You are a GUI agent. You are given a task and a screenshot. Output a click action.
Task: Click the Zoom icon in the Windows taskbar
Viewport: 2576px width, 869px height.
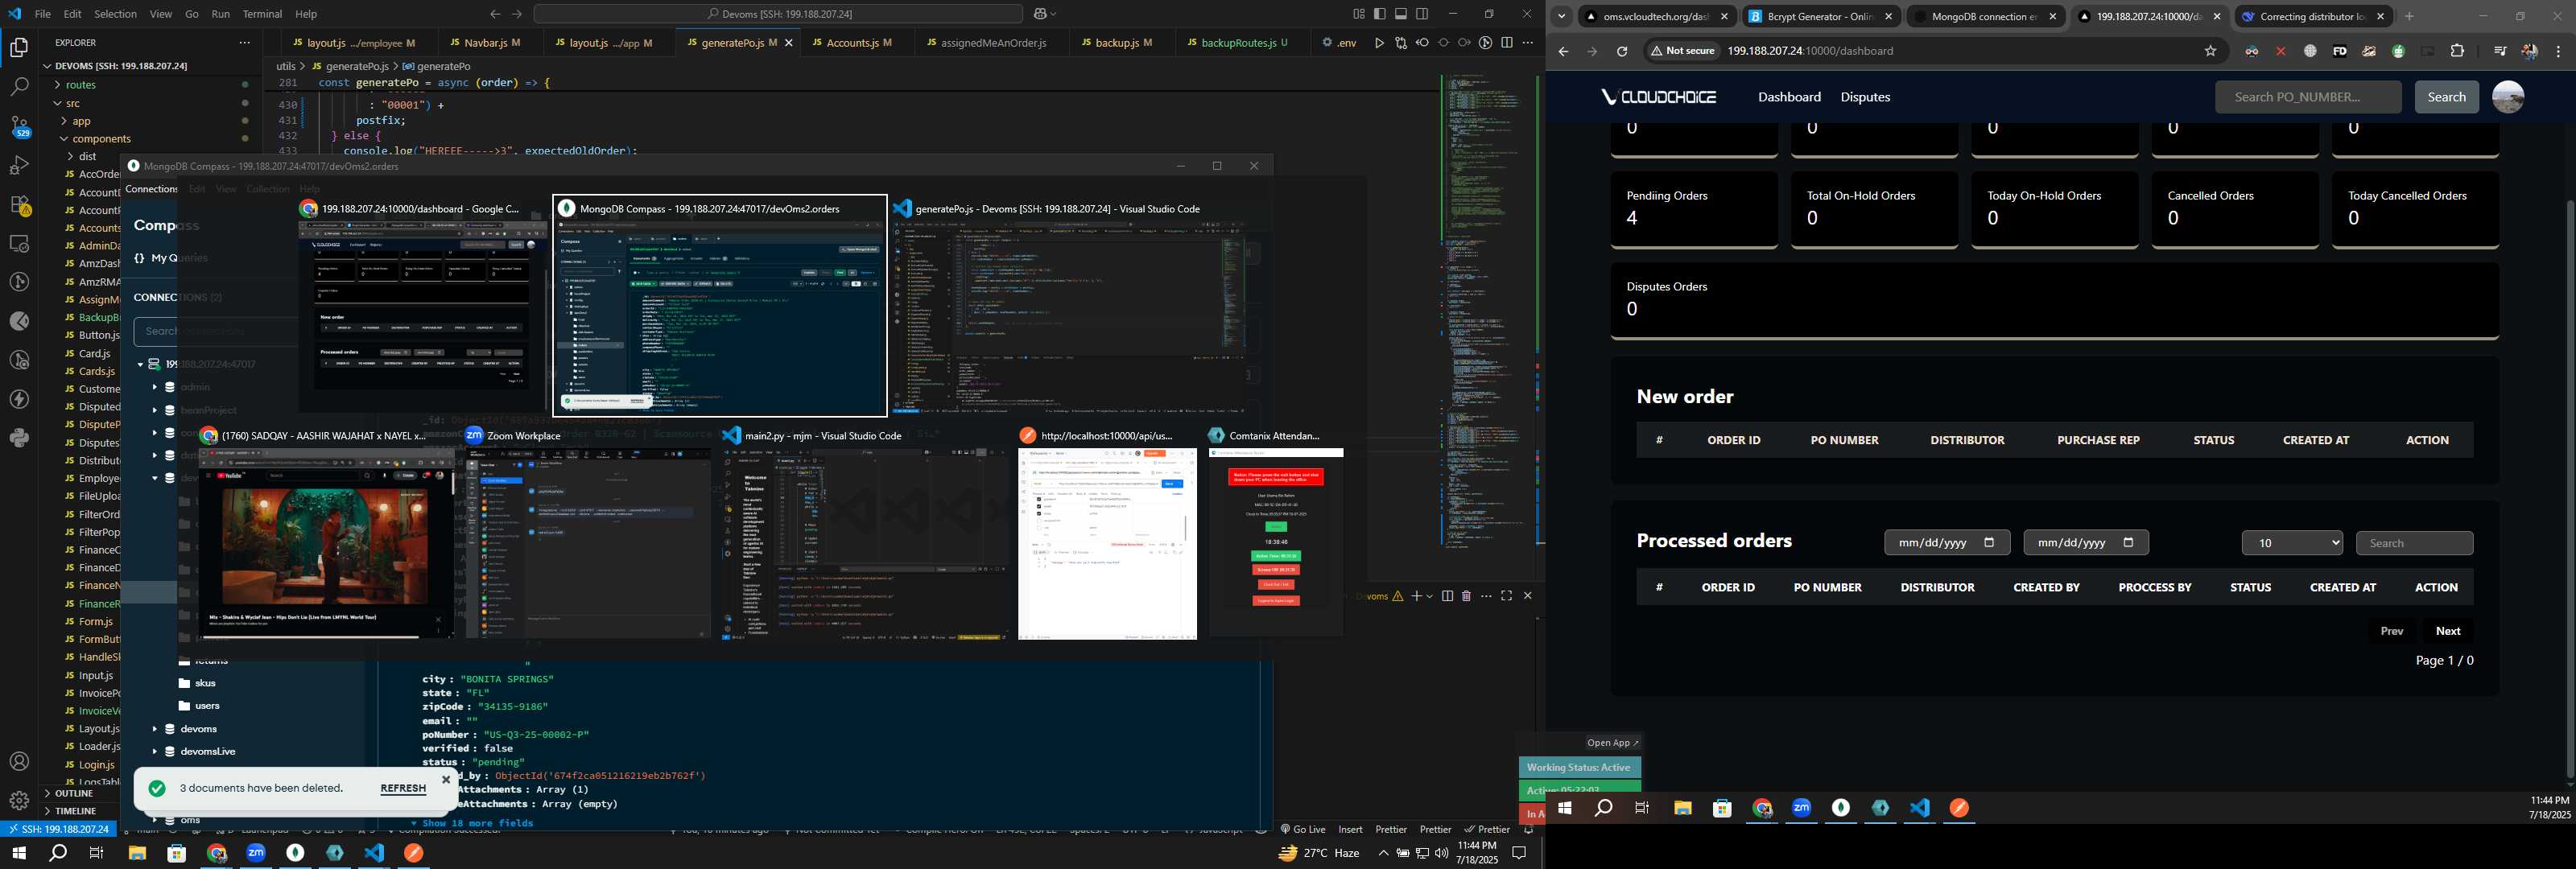pyautogui.click(x=256, y=853)
